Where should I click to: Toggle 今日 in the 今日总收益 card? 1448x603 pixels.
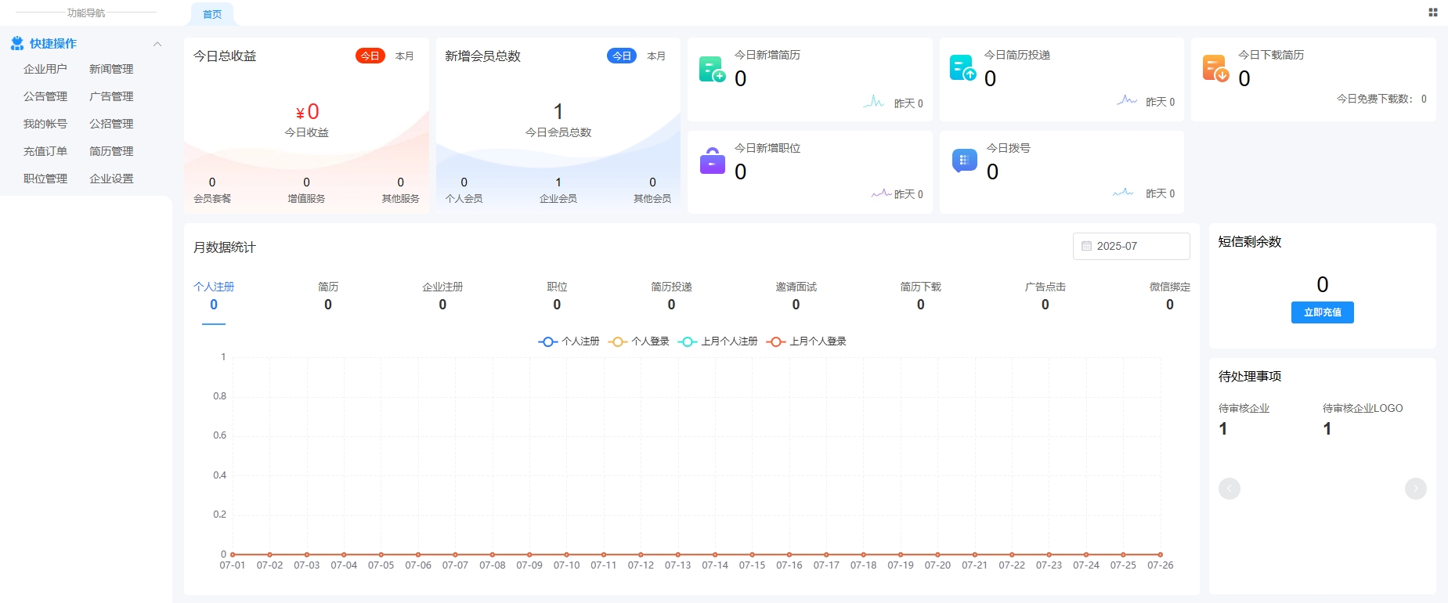click(x=370, y=56)
